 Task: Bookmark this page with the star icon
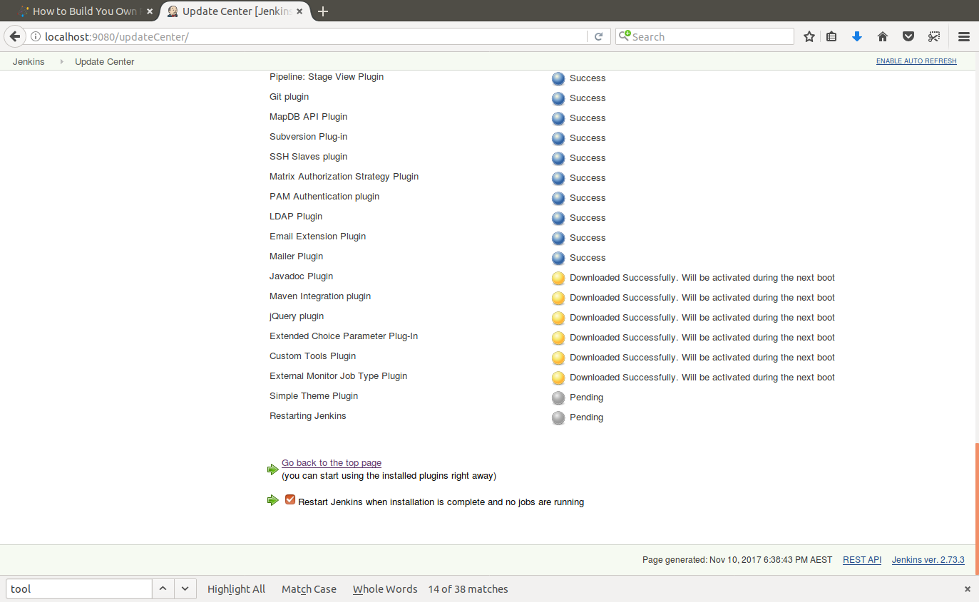(x=809, y=36)
